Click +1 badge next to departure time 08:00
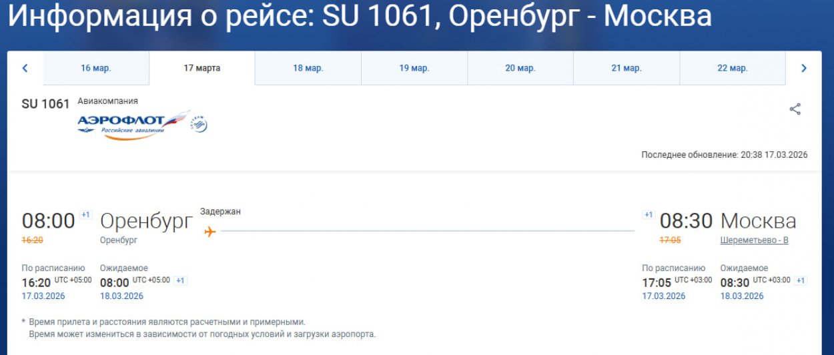Viewport: 834px width, 355px height. click(85, 214)
